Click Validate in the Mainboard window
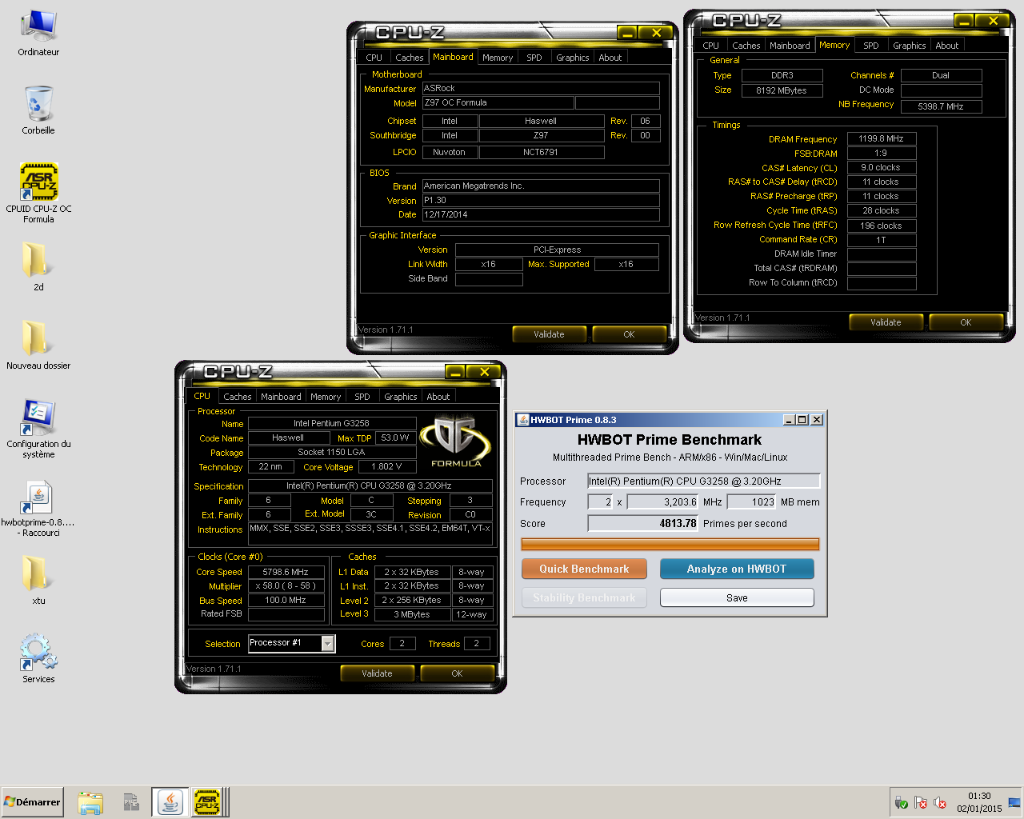The image size is (1024, 819). click(549, 334)
